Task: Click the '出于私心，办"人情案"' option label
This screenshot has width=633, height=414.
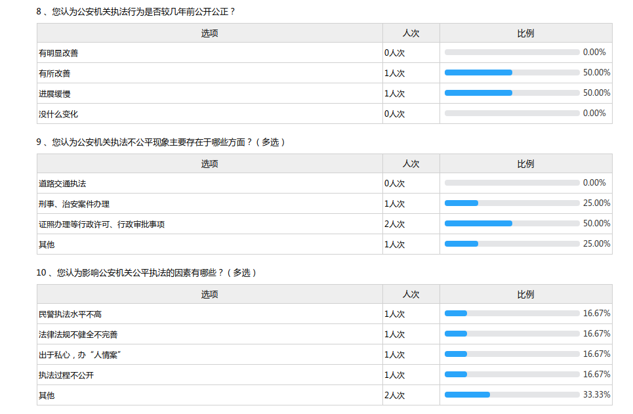Action: pos(81,355)
